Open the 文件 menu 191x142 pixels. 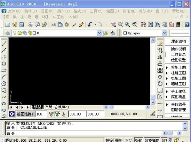[14, 11]
